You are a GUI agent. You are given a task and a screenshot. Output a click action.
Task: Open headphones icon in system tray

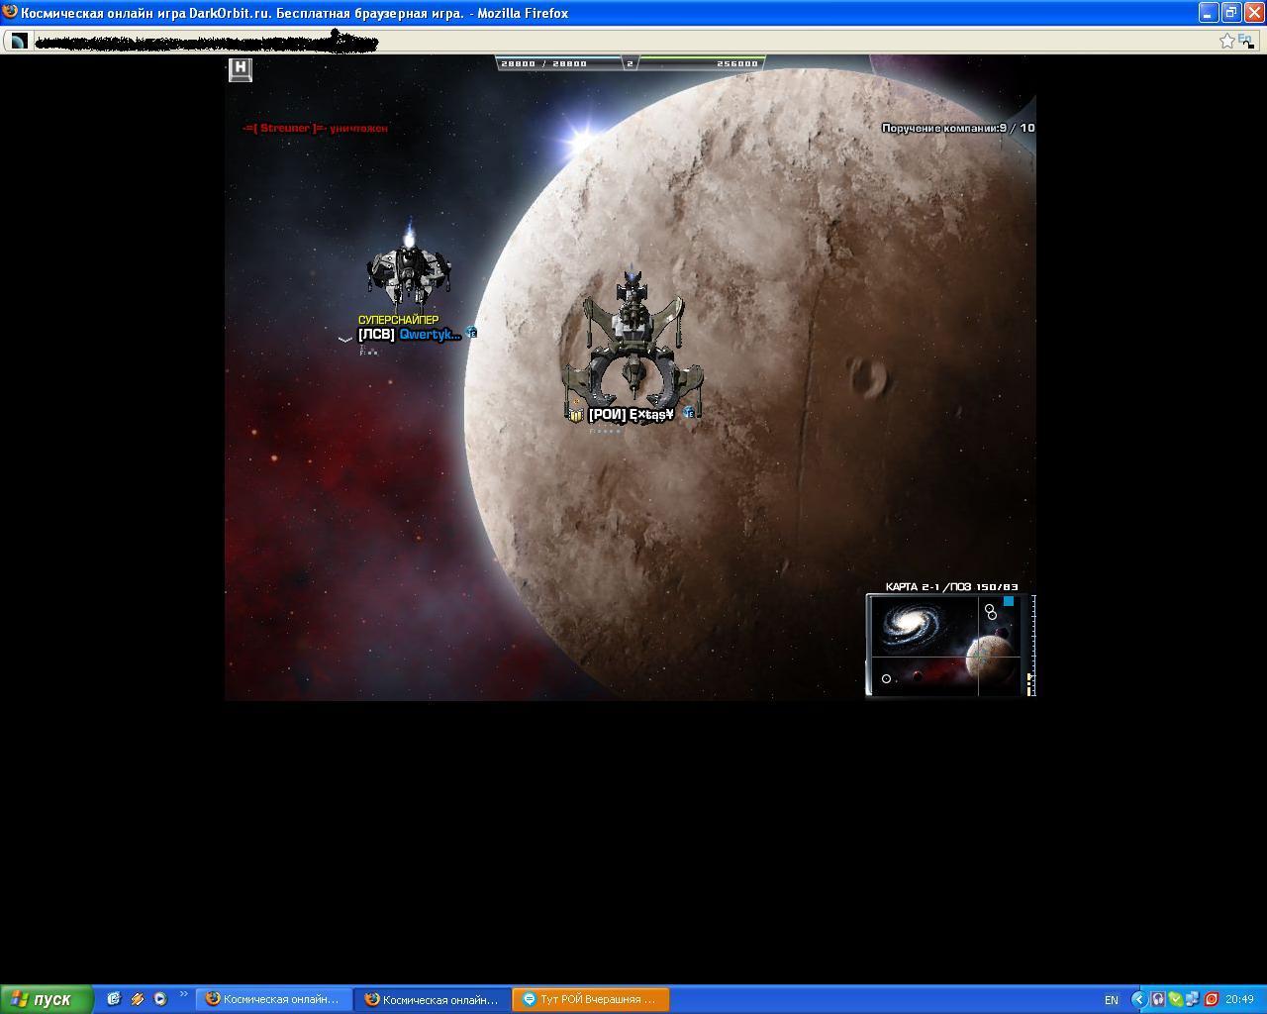click(x=1157, y=999)
